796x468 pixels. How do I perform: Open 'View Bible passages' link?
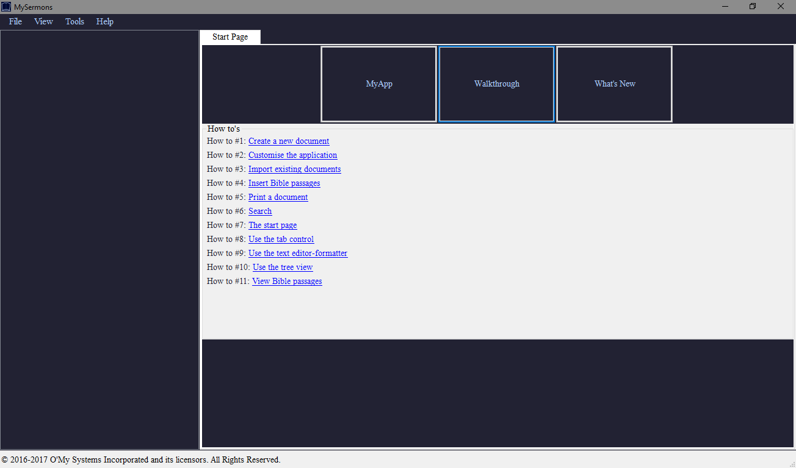click(287, 282)
